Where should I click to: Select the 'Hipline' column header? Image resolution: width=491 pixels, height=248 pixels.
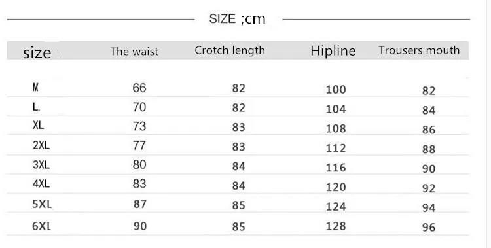coord(333,51)
